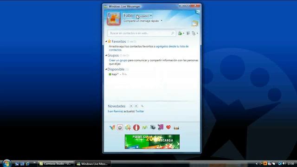Click the Favoritos star icon

(110, 41)
